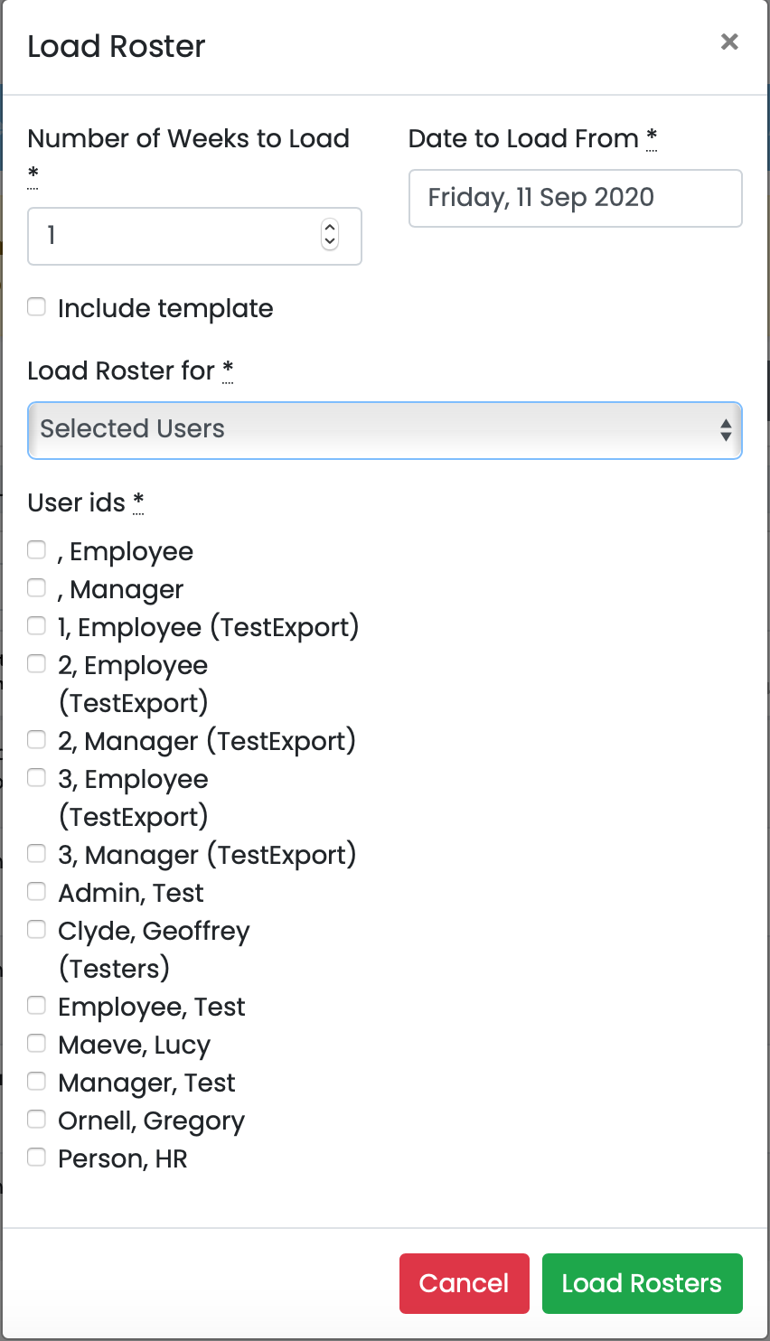
Task: Open the Load Roster for dropdown
Action: 385,430
